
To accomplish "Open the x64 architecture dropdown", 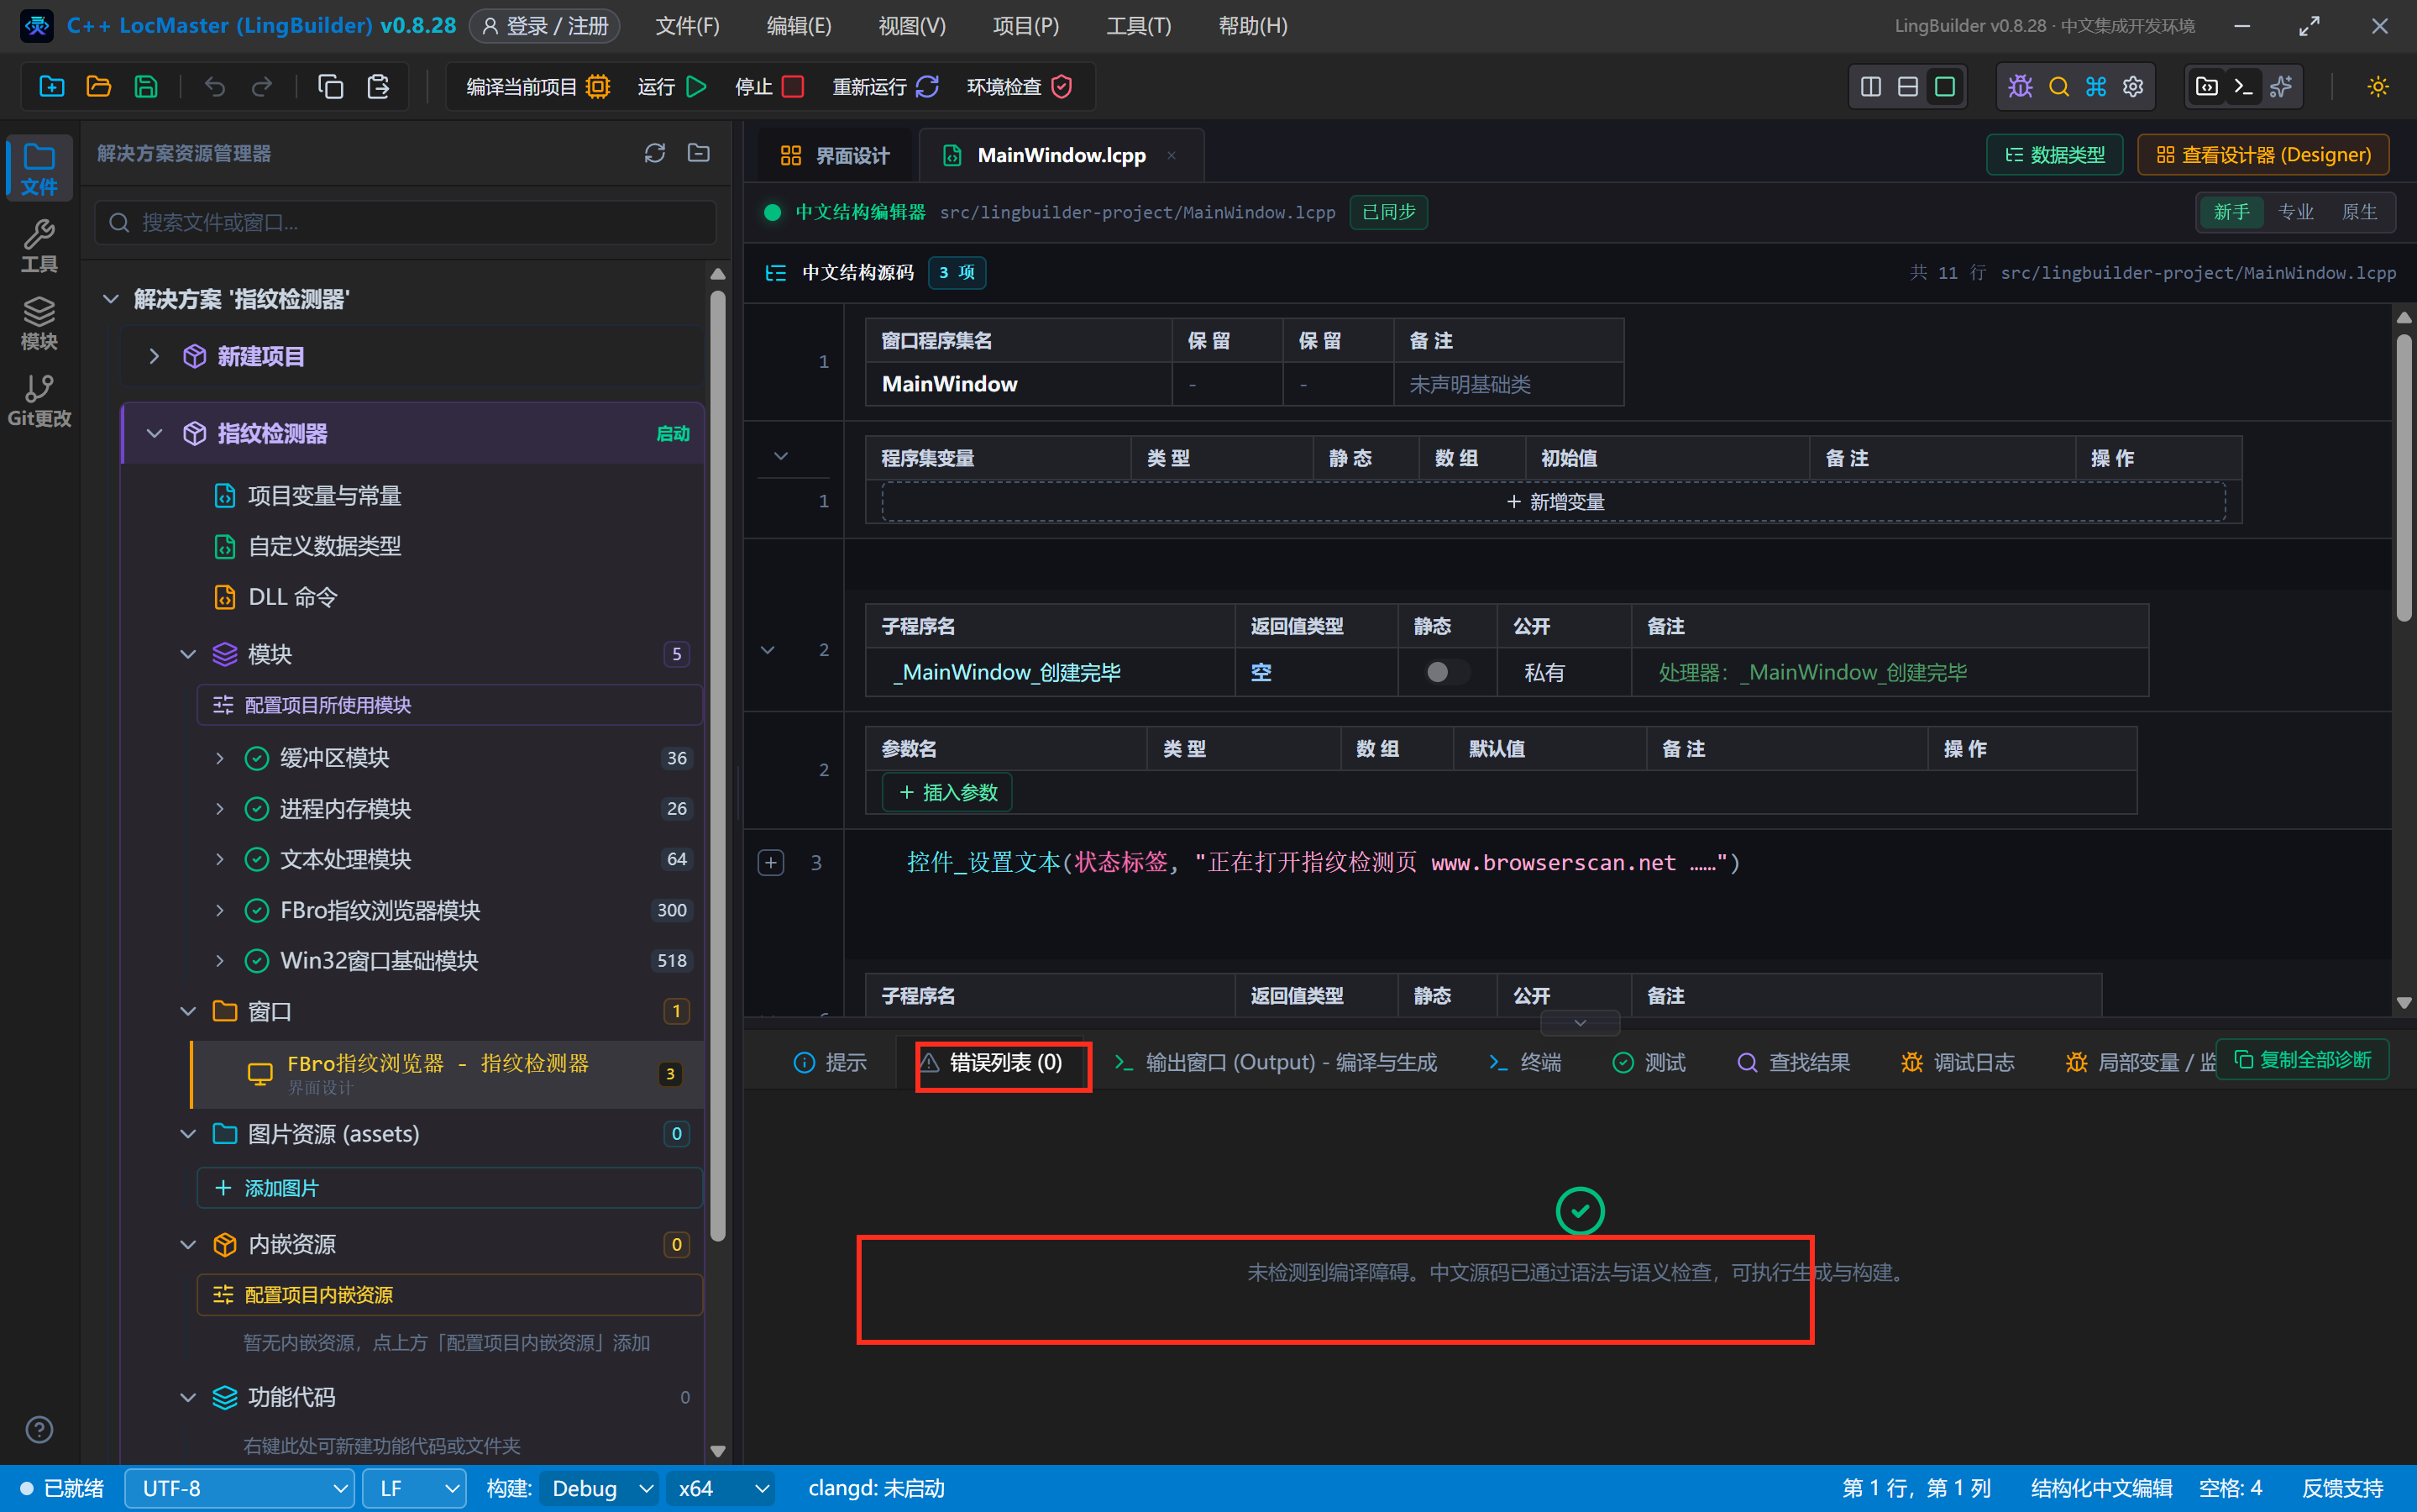I will tap(721, 1489).
